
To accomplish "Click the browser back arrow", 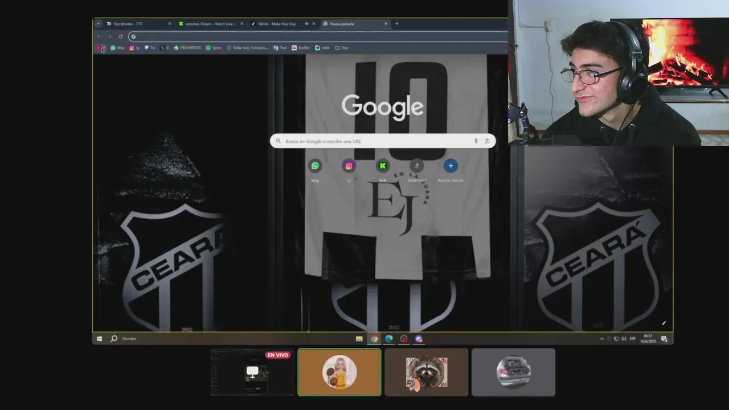I will [x=99, y=36].
